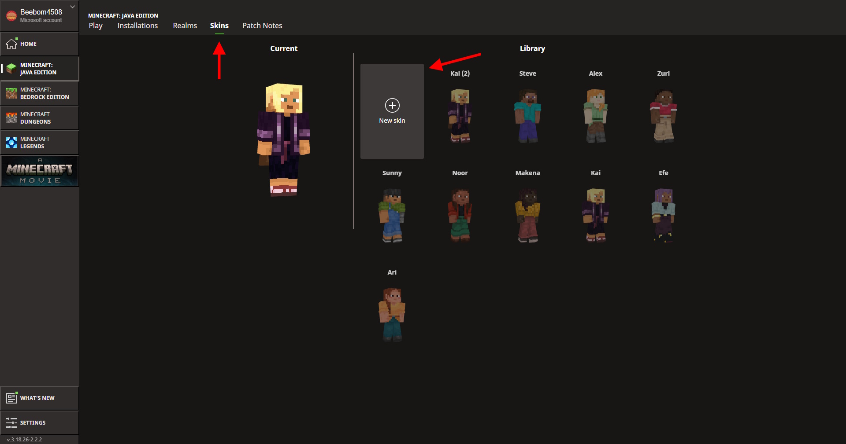The image size is (846, 444).
Task: Select the Ari skin at the bottom
Action: (392, 315)
